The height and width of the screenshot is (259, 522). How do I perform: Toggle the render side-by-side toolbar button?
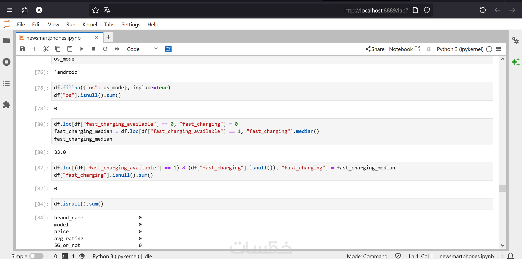point(168,49)
